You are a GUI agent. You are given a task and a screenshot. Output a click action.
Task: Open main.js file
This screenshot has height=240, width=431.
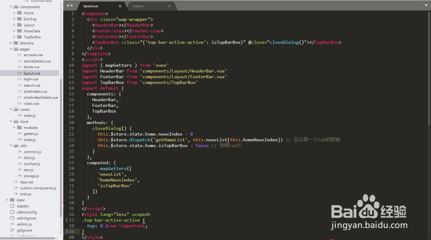pyautogui.click(x=25, y=194)
